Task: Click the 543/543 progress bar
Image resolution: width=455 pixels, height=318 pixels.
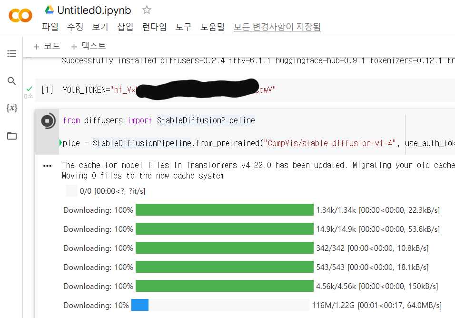Action: pos(224,267)
